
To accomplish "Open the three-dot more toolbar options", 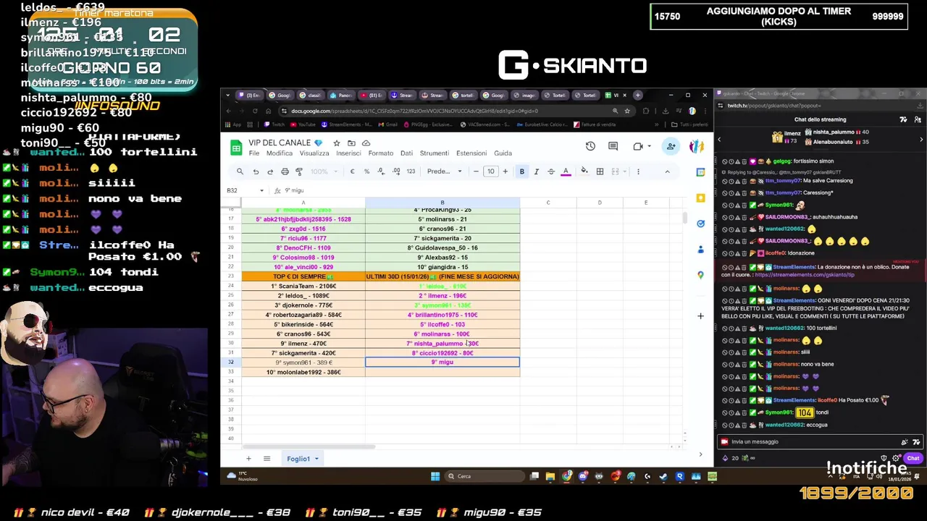I will (x=638, y=171).
